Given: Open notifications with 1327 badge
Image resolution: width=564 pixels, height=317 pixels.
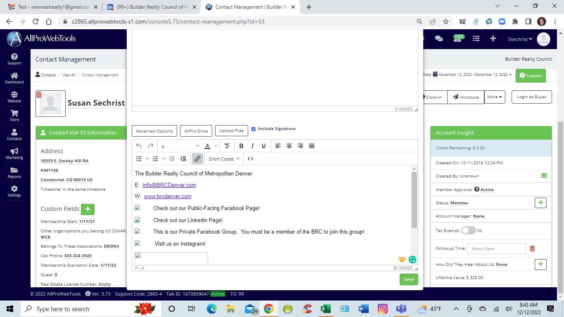Looking at the screenshot, I should click(458, 38).
